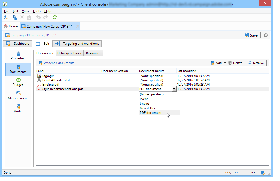280x181 pixels.
Task: Click the connect user toolbar icon
Action: point(5,17)
